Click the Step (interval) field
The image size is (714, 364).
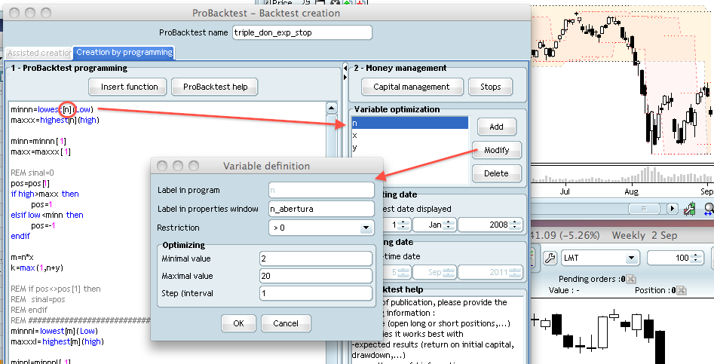click(x=316, y=293)
